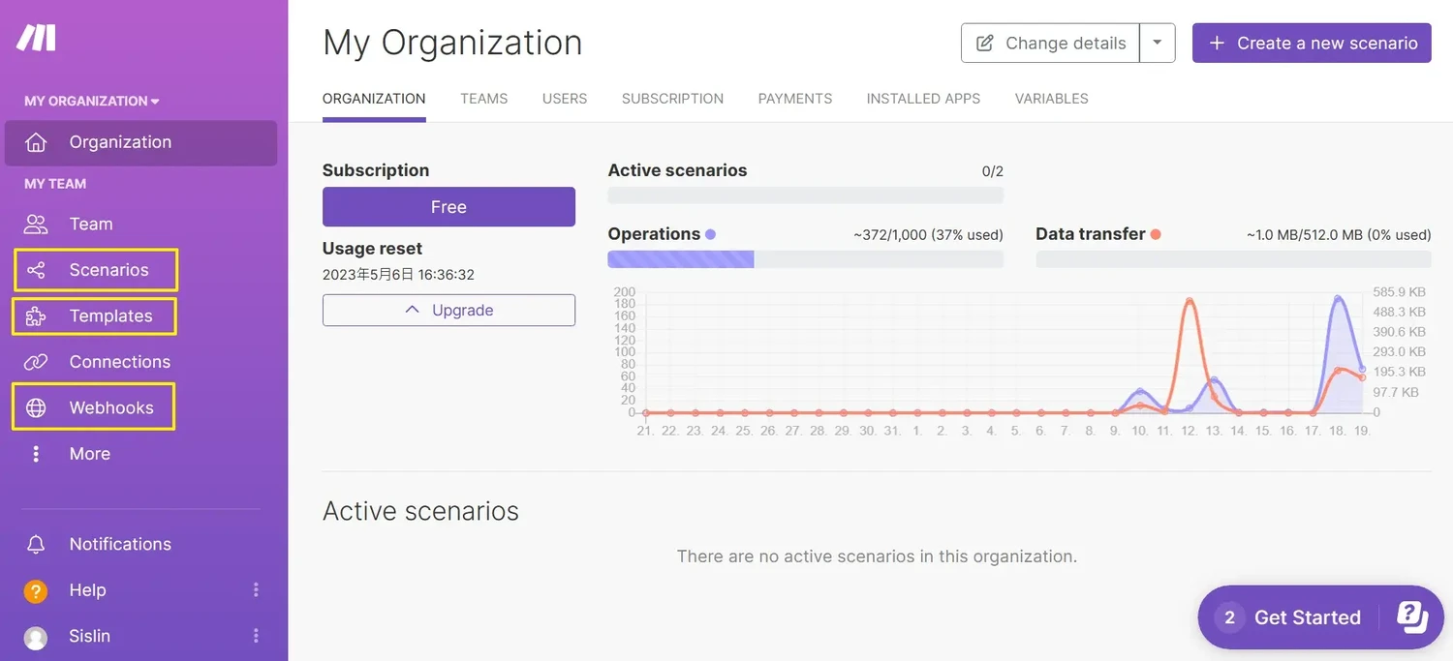Click the My Organization page title
This screenshot has height=661, width=1453.
tap(452, 44)
